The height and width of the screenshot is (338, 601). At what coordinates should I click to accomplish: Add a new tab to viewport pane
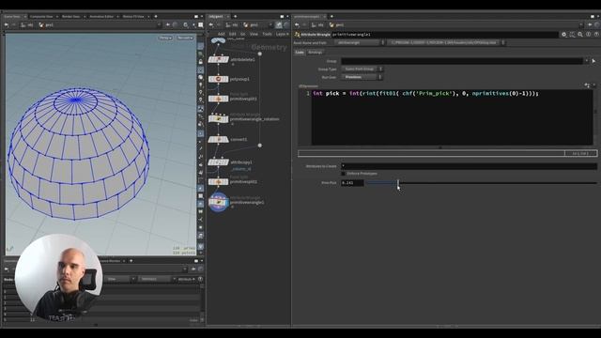click(156, 17)
